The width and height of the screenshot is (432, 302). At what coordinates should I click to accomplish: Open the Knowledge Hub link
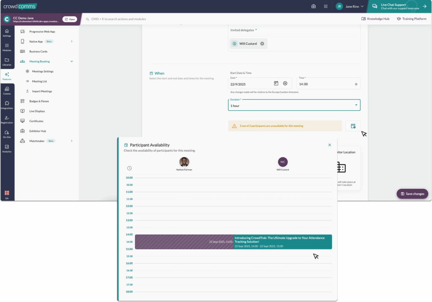[375, 19]
